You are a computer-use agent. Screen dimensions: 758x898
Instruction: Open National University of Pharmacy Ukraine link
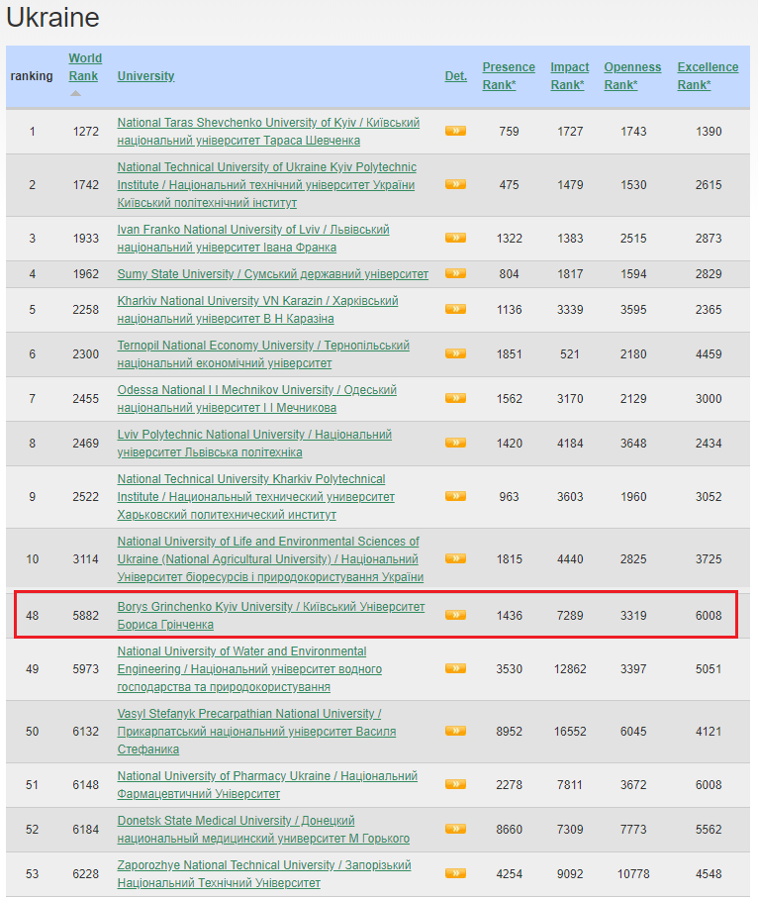click(x=267, y=784)
